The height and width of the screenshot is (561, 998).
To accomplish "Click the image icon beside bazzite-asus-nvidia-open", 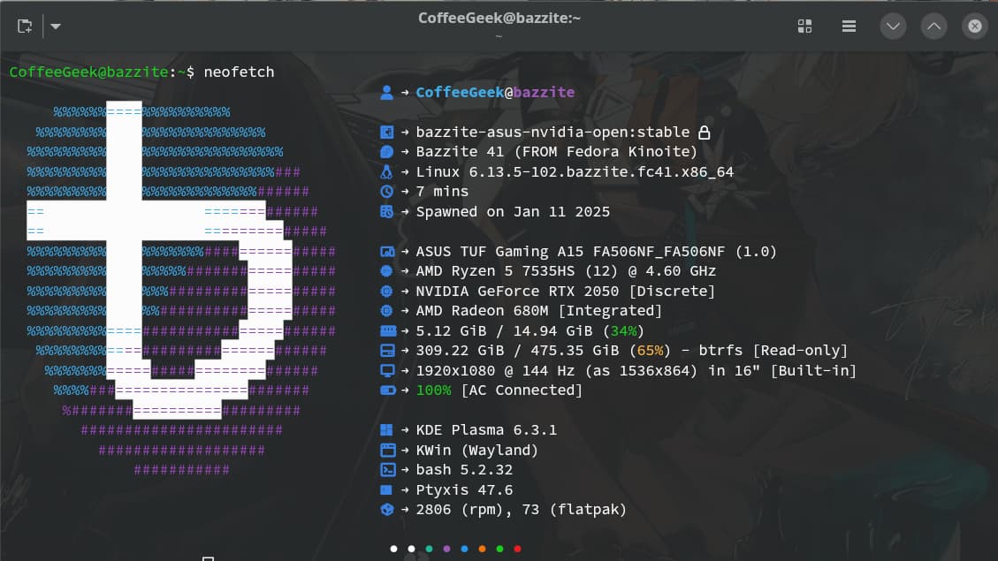I will [x=386, y=133].
